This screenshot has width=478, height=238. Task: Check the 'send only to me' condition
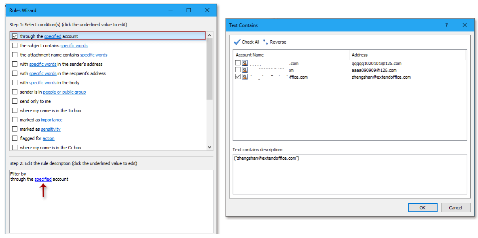click(15, 101)
